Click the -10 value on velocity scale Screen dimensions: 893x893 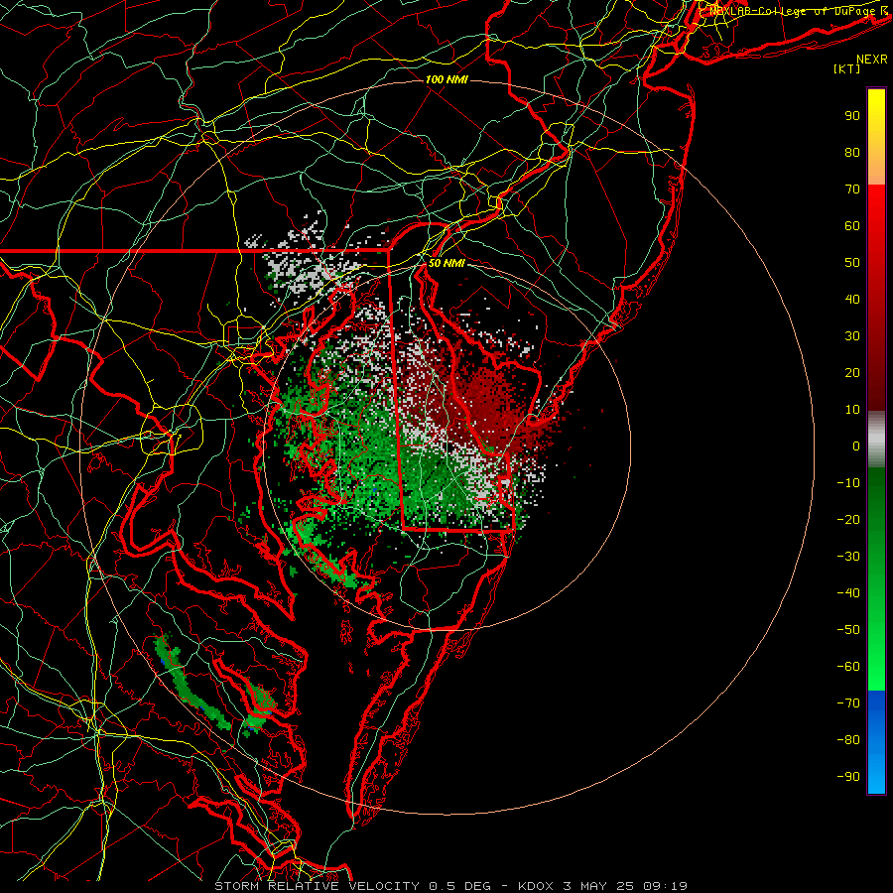(848, 483)
